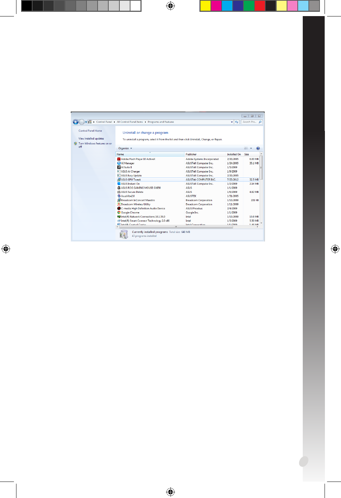Select the ASUS GPU Tweak row name
The width and height of the screenshot is (341, 498).
pyautogui.click(x=131, y=180)
